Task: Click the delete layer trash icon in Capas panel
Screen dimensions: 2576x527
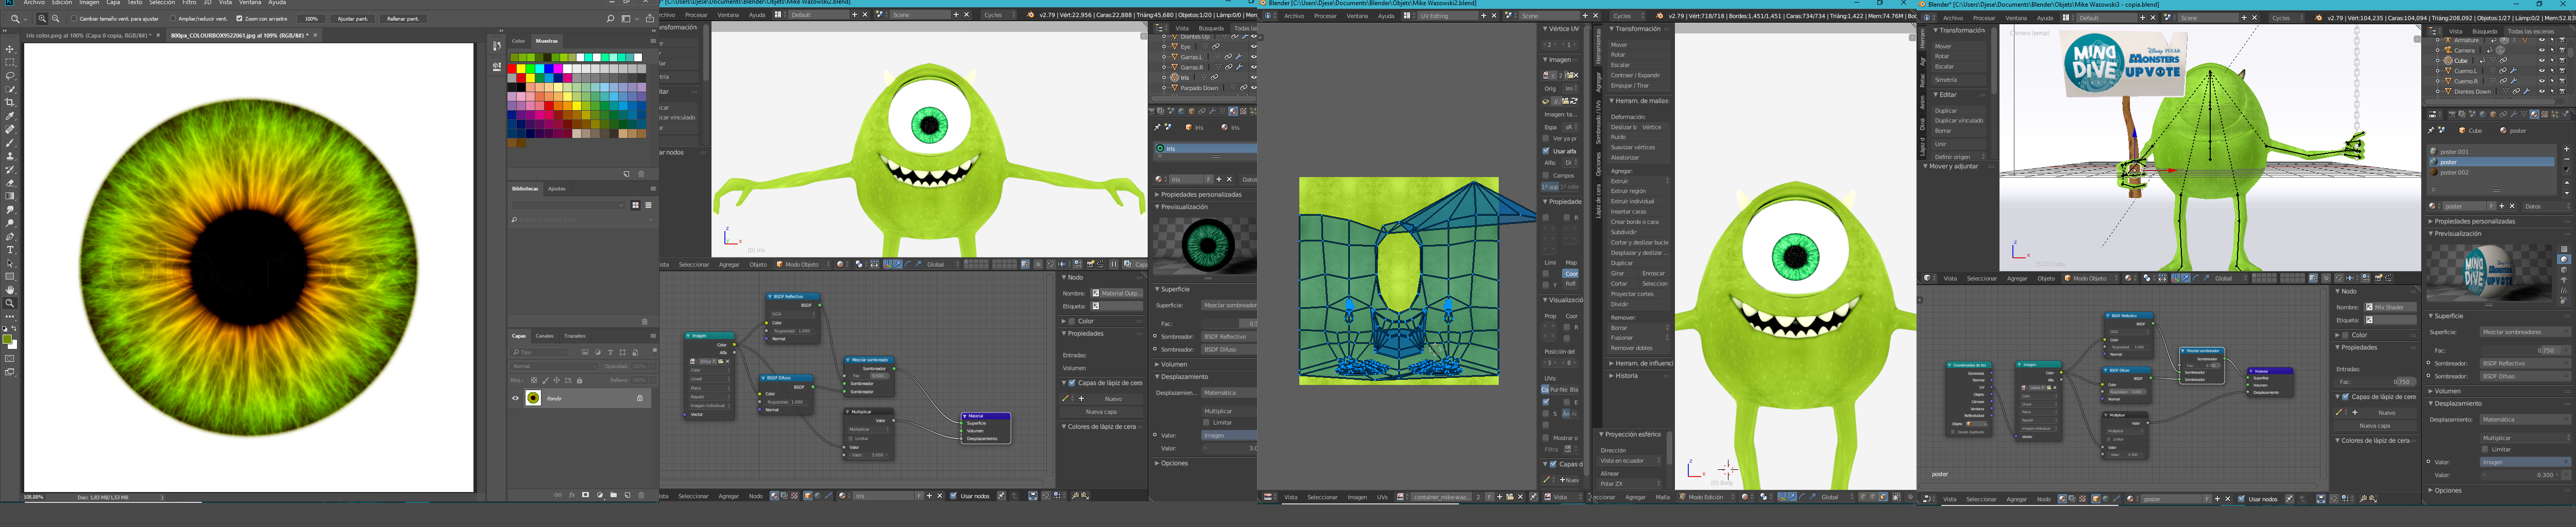Action: pyautogui.click(x=642, y=495)
